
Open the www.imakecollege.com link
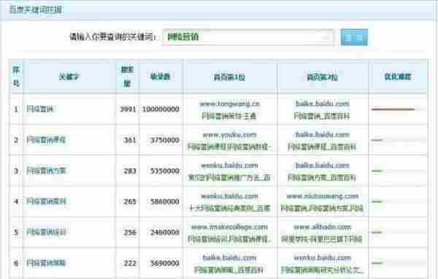click(x=230, y=227)
